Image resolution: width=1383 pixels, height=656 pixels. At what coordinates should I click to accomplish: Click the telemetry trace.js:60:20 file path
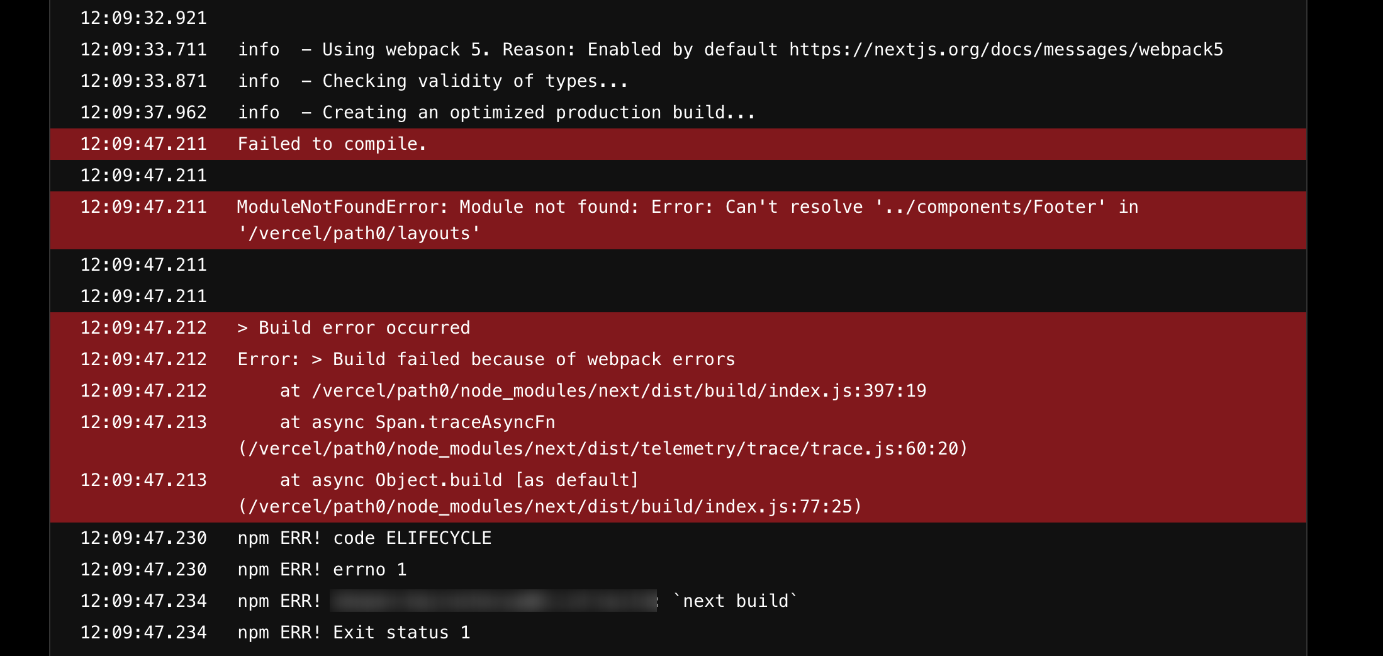(x=603, y=449)
